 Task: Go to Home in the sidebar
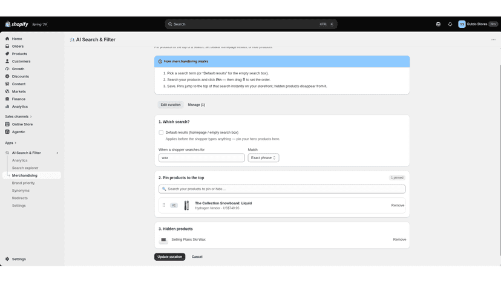[17, 39]
